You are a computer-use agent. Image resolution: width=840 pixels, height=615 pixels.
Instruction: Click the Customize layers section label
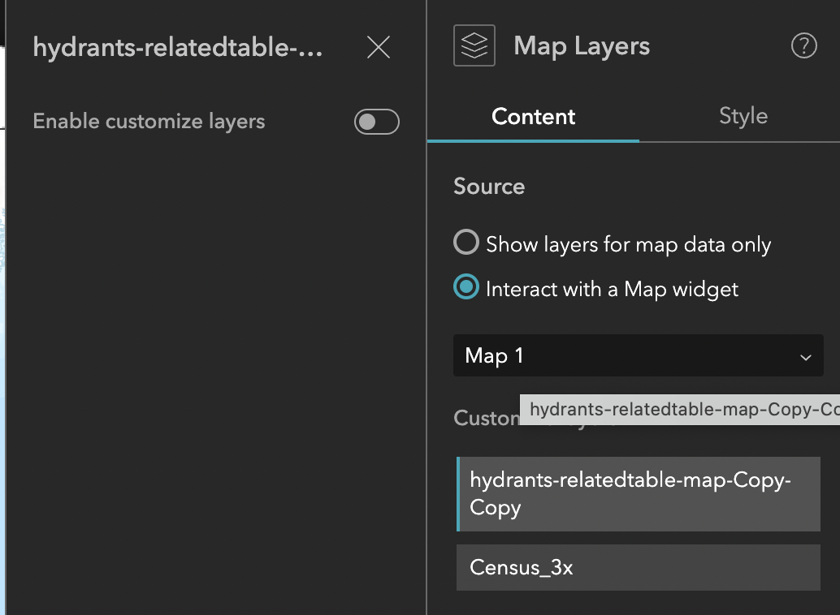pyautogui.click(x=484, y=419)
